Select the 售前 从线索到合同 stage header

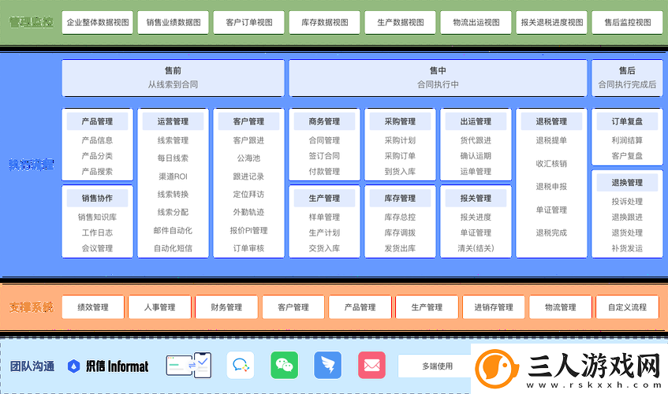(x=173, y=78)
